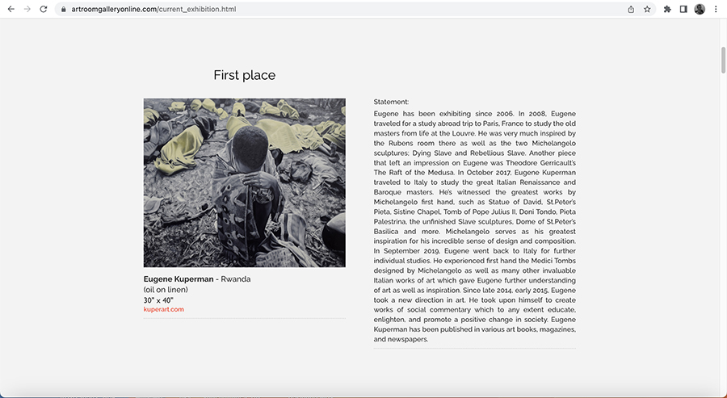Open the Chrome profile avatar
727x398 pixels.
click(700, 9)
